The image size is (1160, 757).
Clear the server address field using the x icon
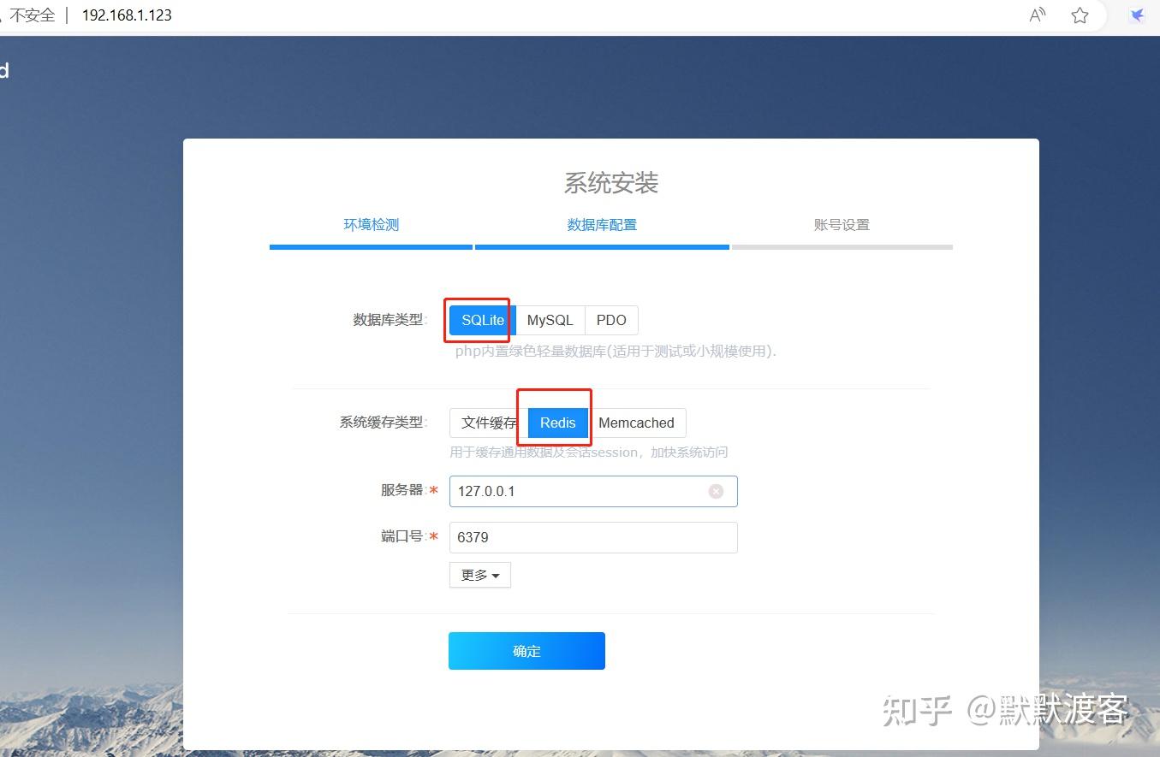click(x=717, y=491)
